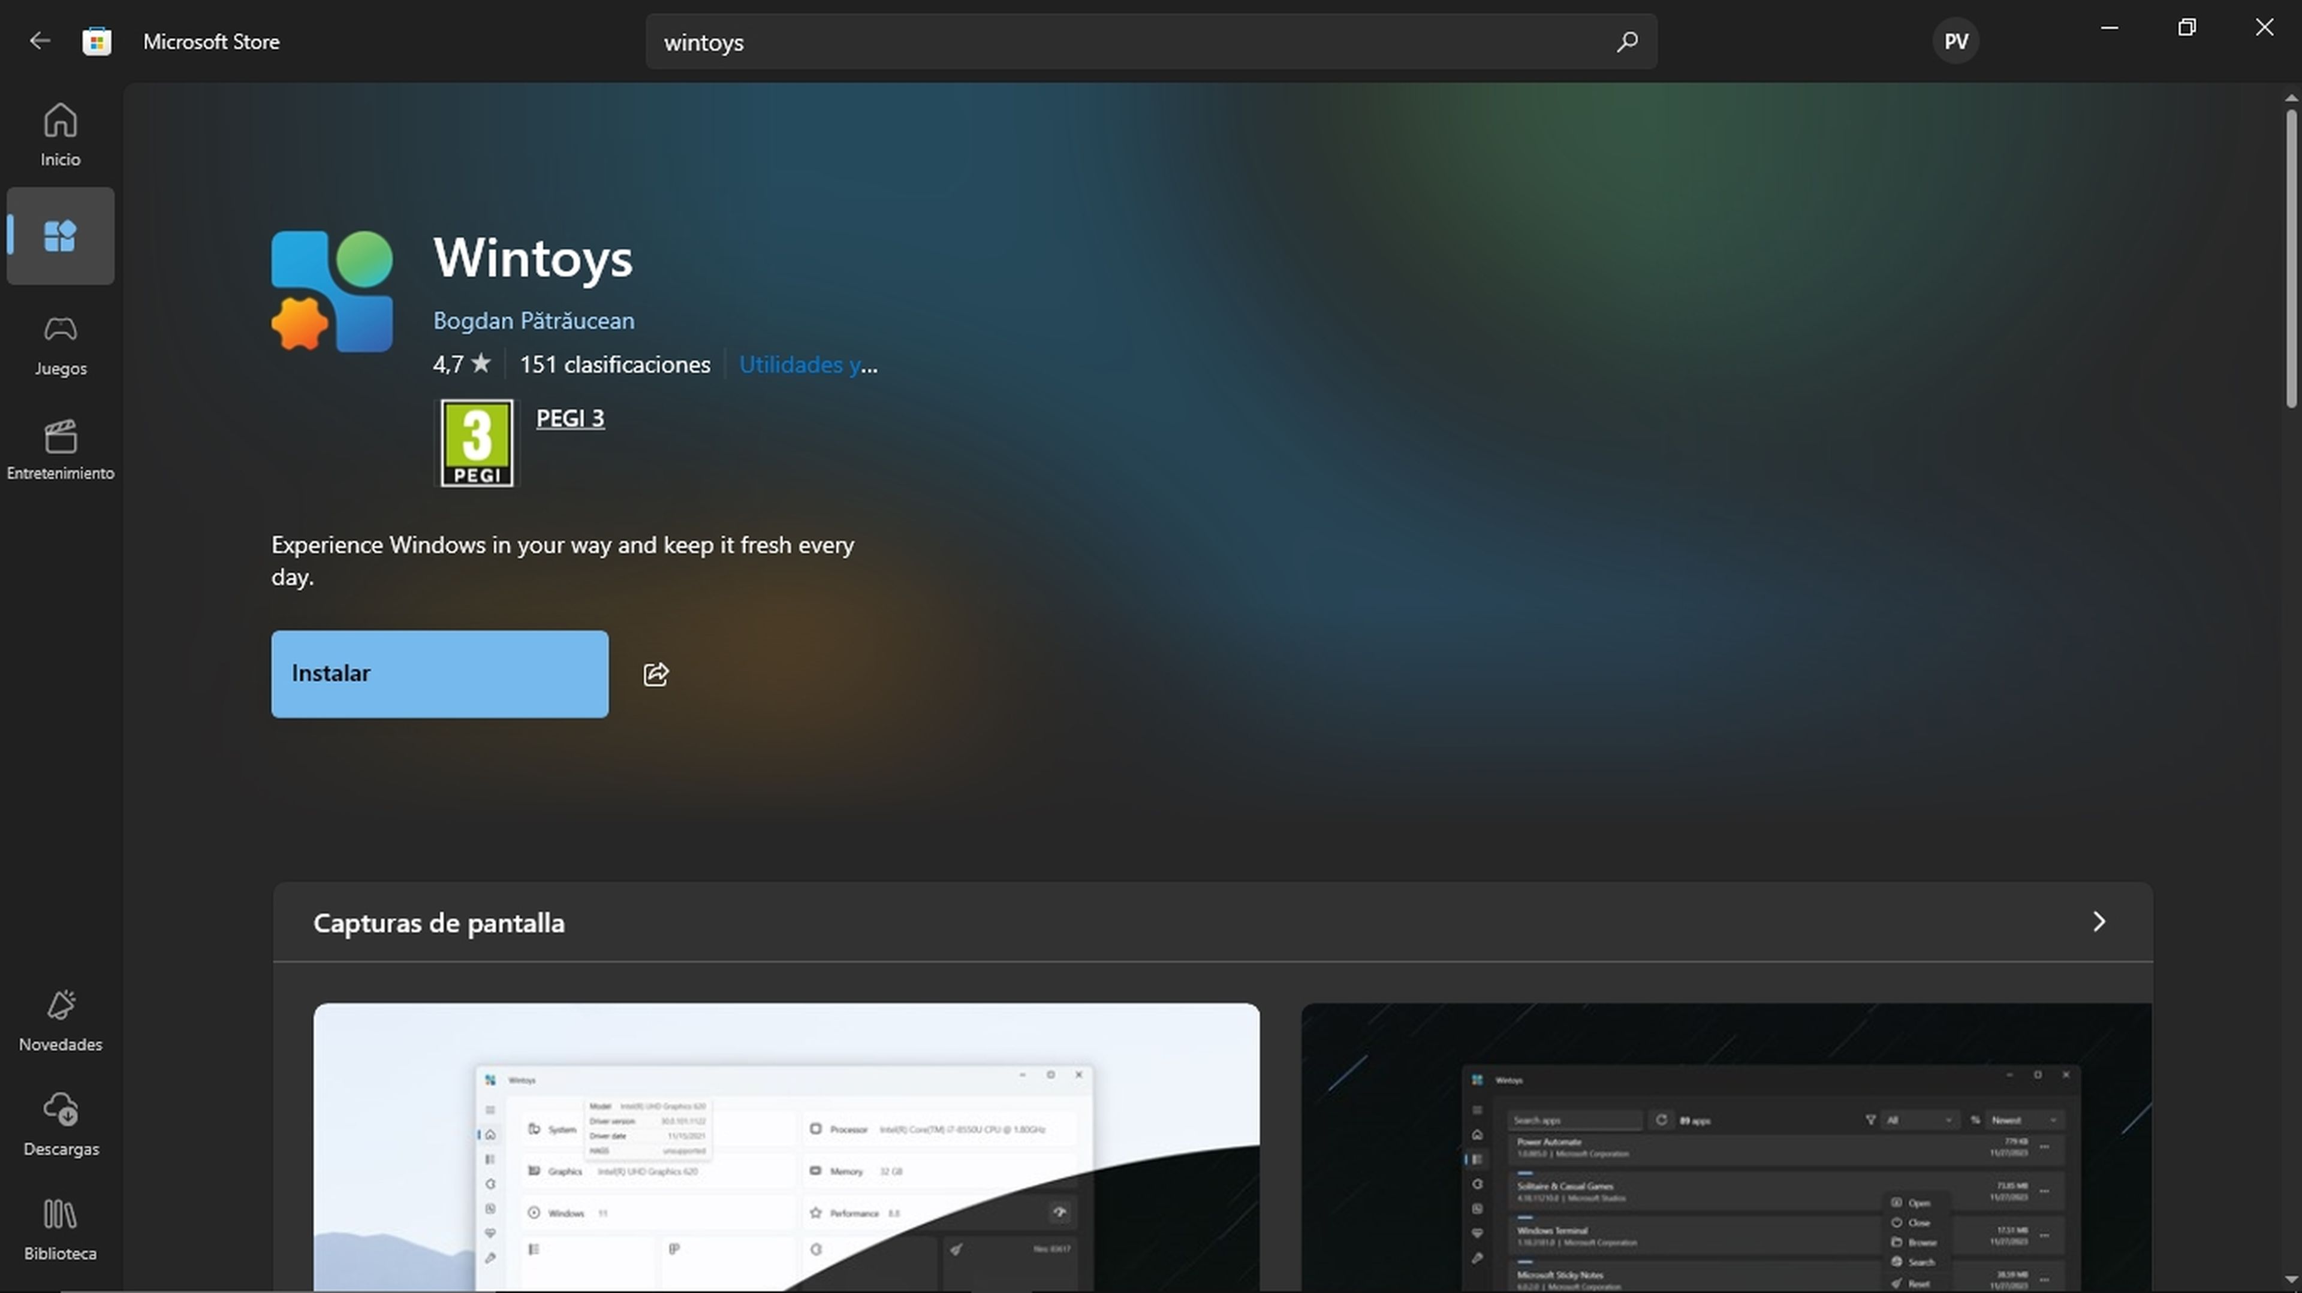Image resolution: width=2302 pixels, height=1293 pixels.
Task: Go back with the arrow icon
Action: click(x=40, y=41)
